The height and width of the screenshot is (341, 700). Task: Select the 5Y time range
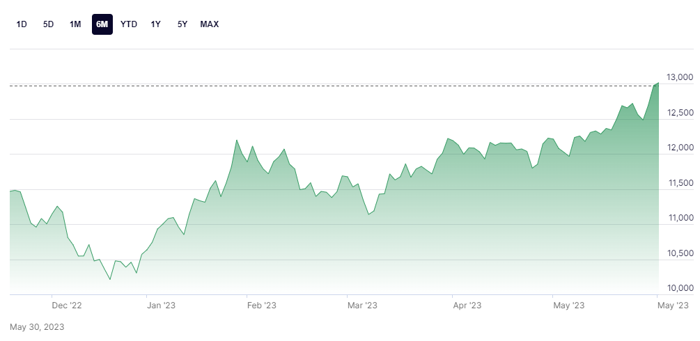pos(182,24)
